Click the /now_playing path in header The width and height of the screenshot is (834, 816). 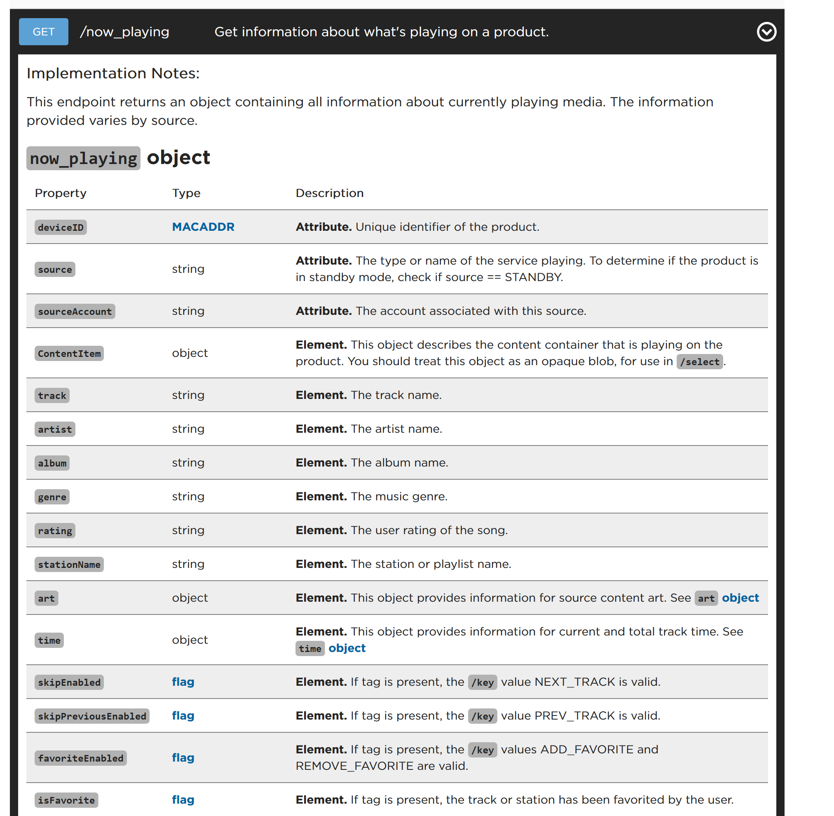pos(125,32)
